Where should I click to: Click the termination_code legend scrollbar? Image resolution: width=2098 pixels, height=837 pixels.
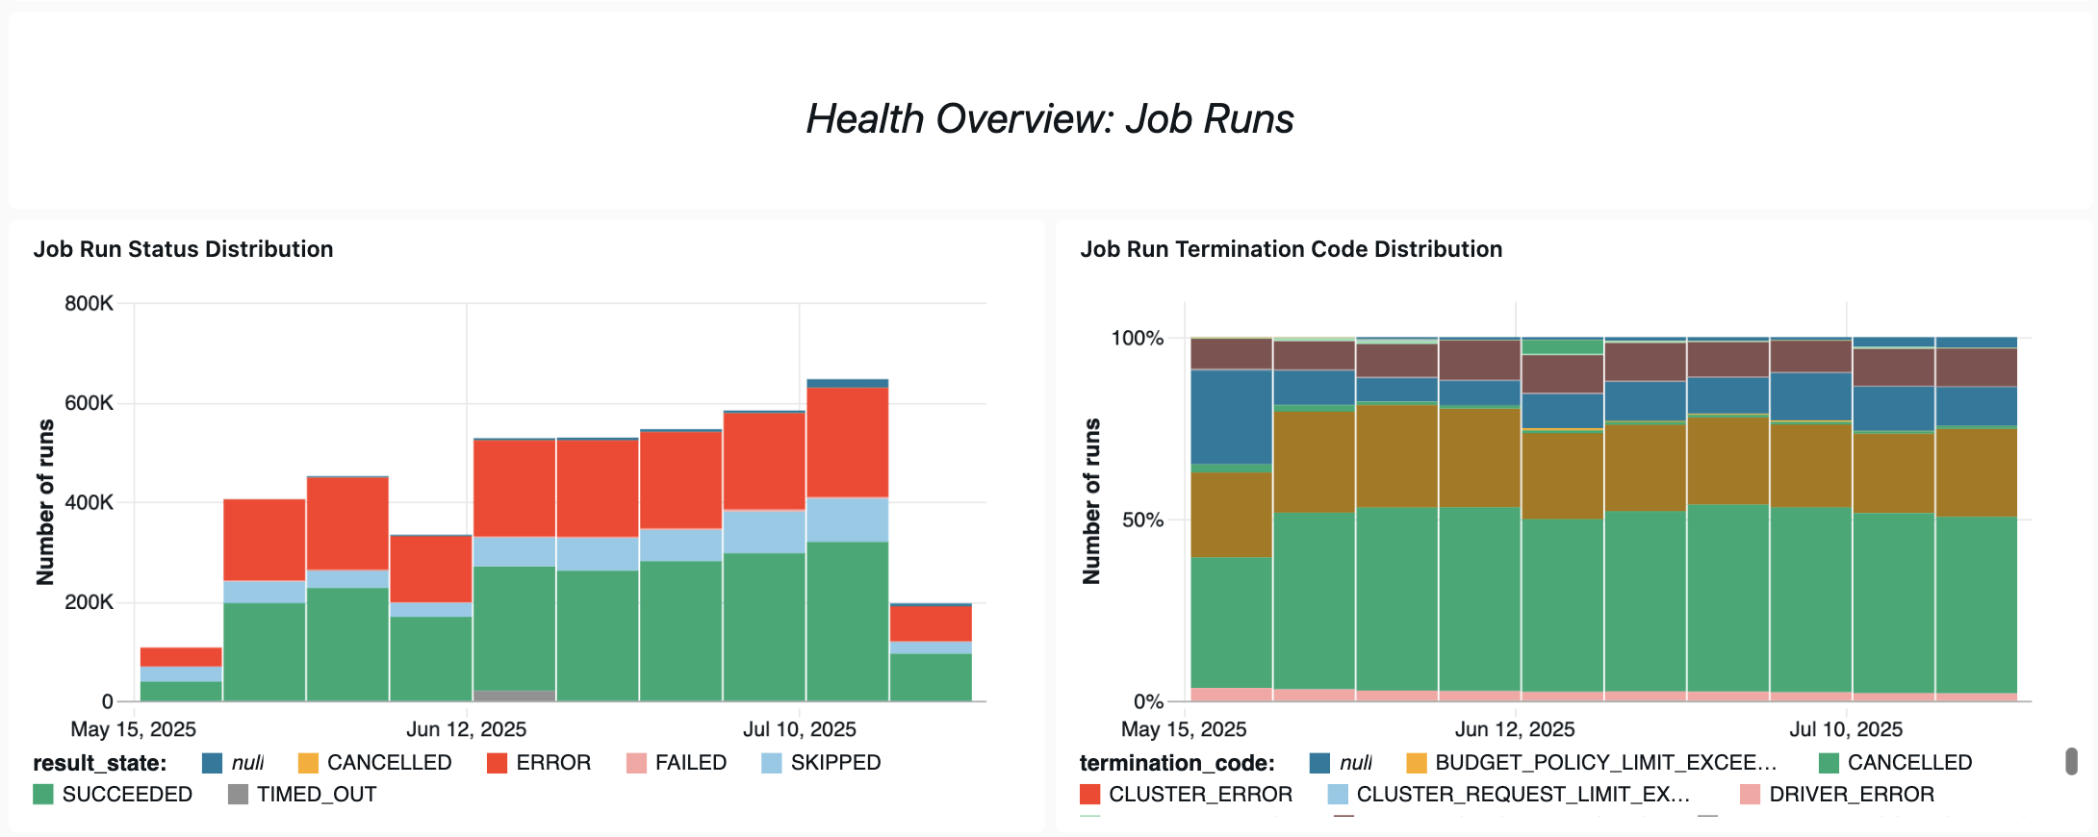click(x=2071, y=761)
